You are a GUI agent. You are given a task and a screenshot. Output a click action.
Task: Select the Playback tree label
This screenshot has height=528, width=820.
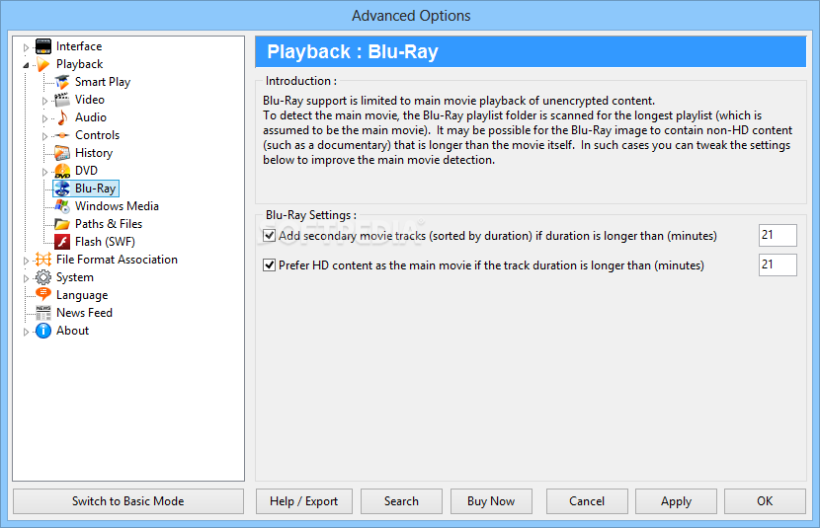pyautogui.click(x=79, y=64)
